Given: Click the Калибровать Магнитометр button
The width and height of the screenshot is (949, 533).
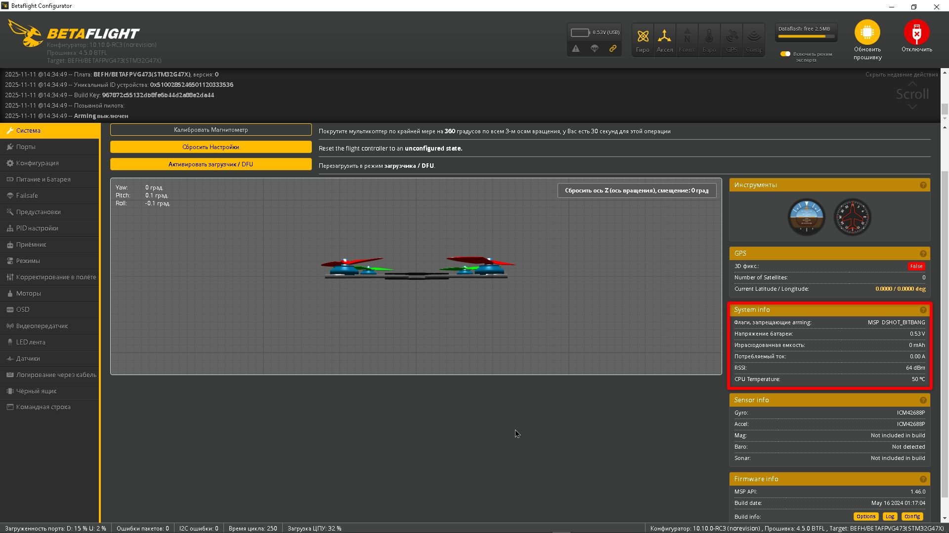Looking at the screenshot, I should coord(211,130).
